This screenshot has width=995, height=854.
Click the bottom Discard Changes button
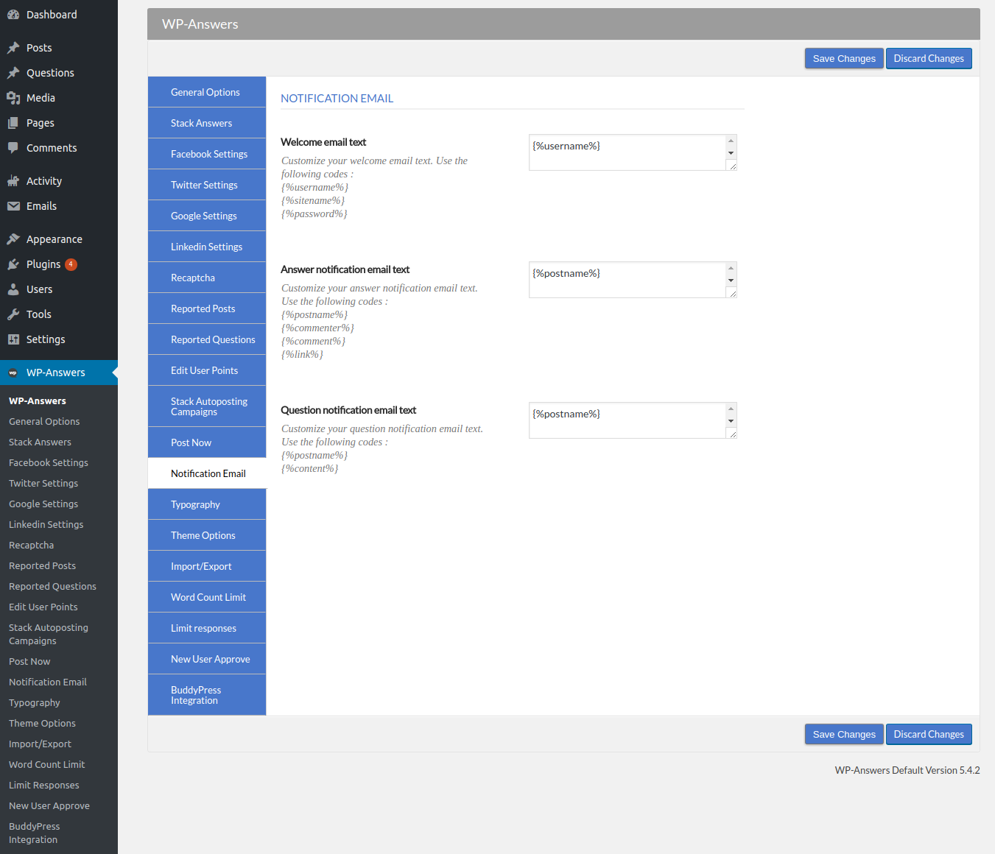coord(929,735)
